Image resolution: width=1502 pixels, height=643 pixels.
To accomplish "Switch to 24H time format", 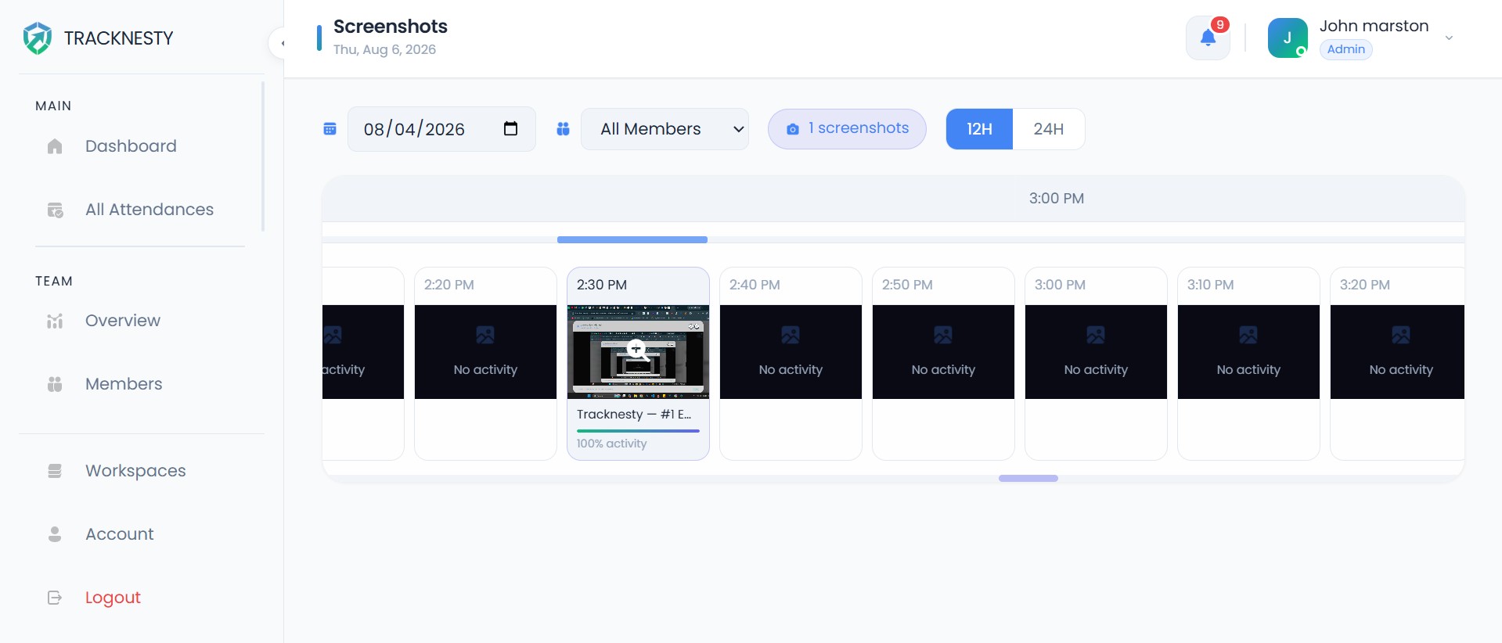I will [1049, 129].
